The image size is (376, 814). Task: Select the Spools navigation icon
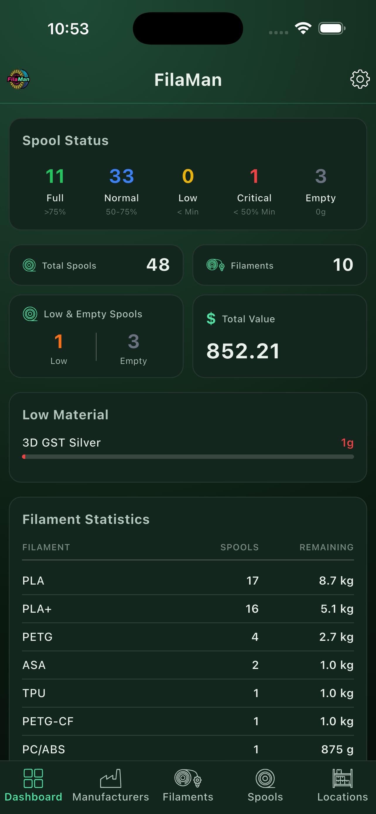265,779
